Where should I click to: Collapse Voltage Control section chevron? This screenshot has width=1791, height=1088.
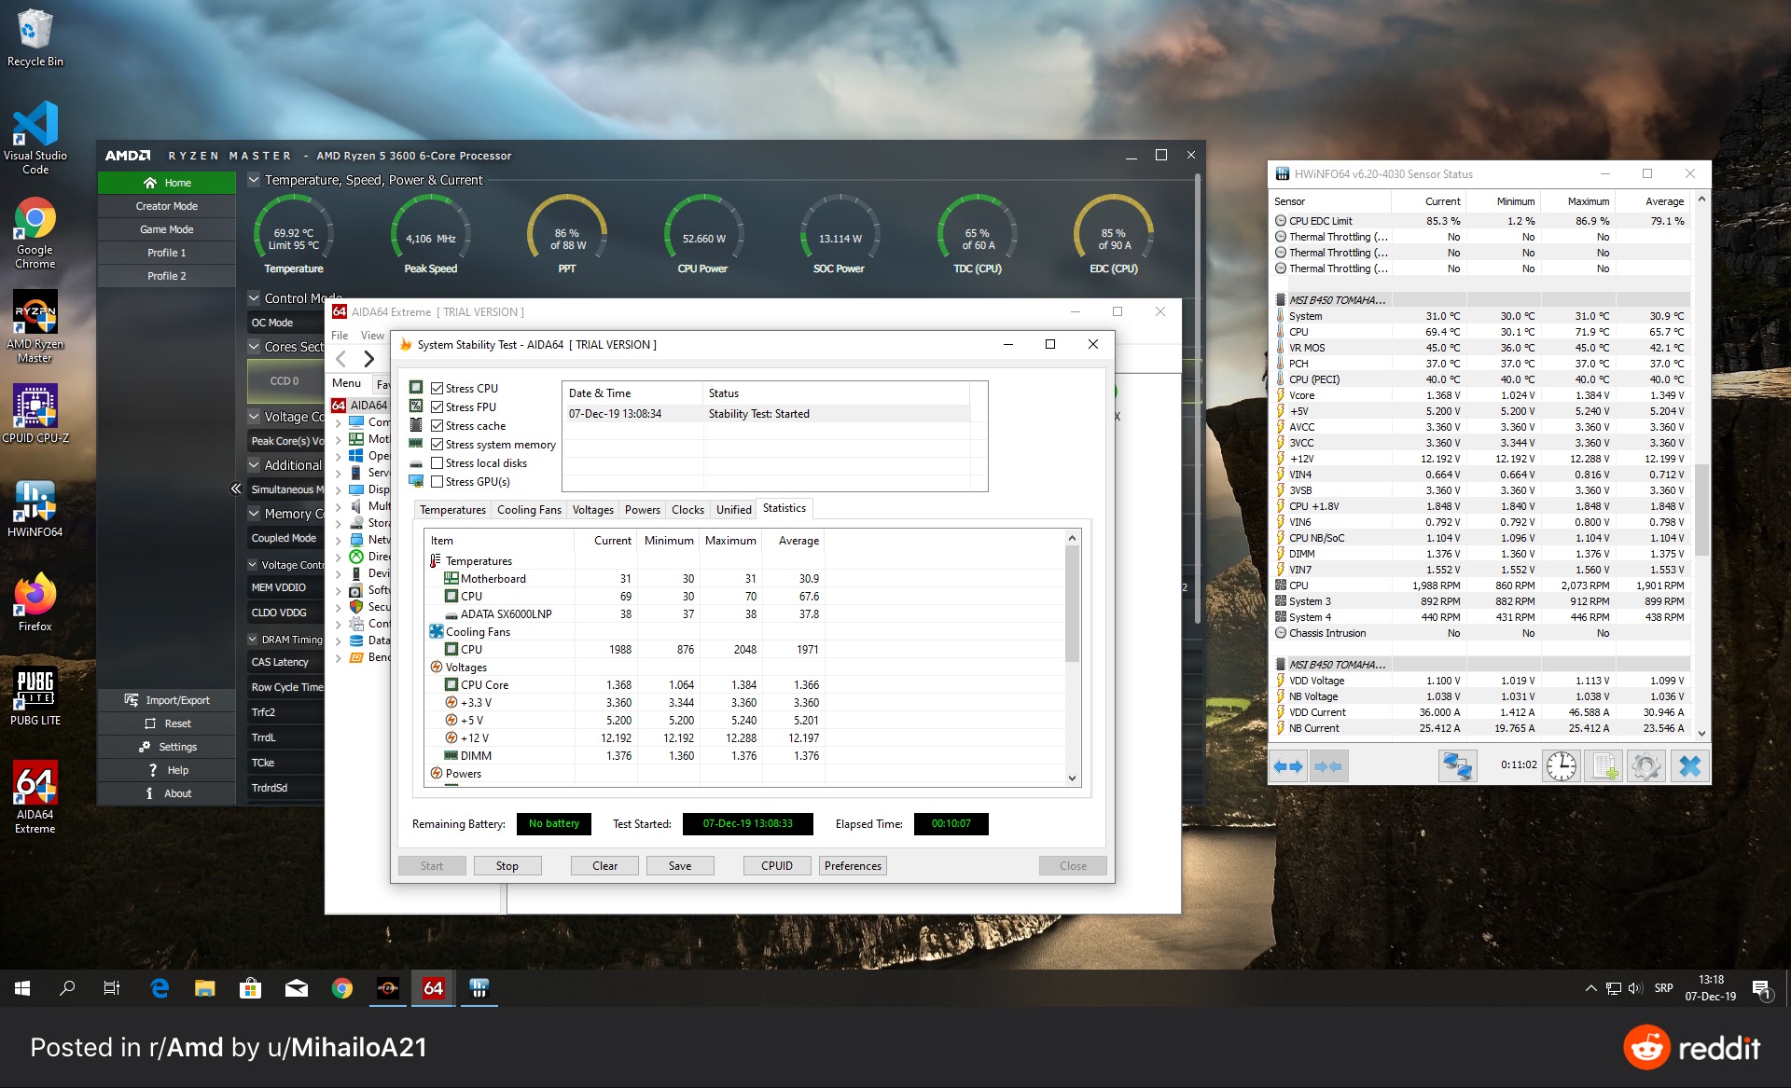click(x=254, y=417)
